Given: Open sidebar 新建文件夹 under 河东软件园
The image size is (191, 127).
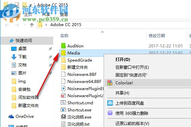Looking at the screenshot, I should click(x=28, y=105).
